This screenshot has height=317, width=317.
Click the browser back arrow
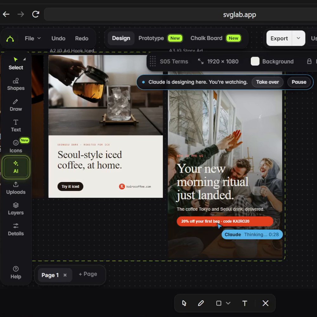[6, 14]
